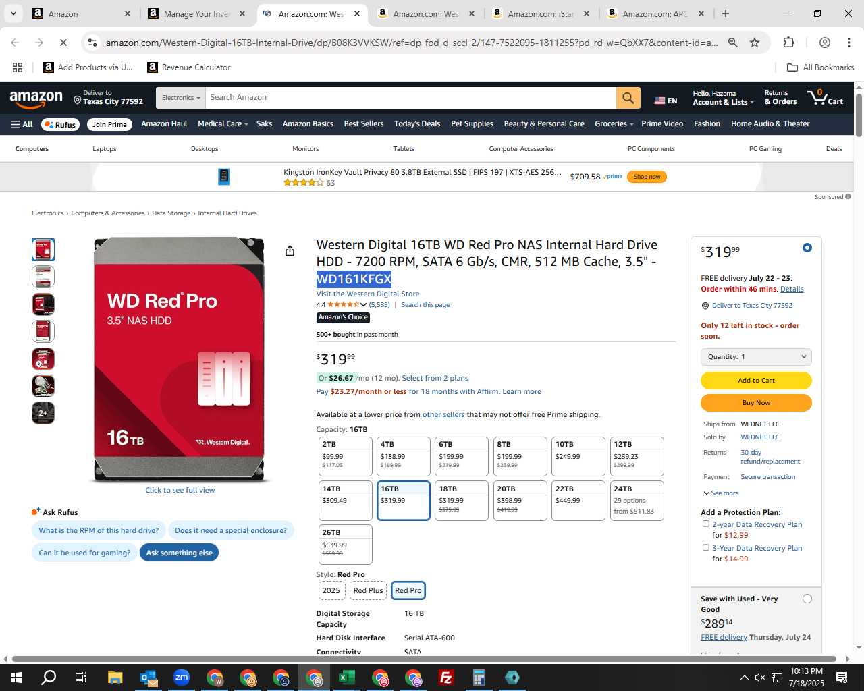This screenshot has width=864, height=691.
Task: Open FileZilla from the taskbar
Action: point(446,678)
